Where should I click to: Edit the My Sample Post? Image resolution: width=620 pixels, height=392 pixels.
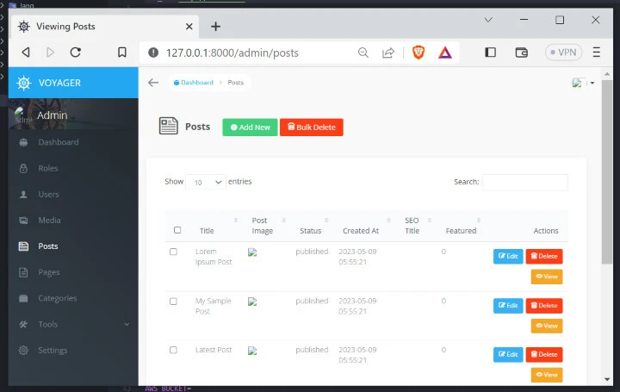[508, 305]
